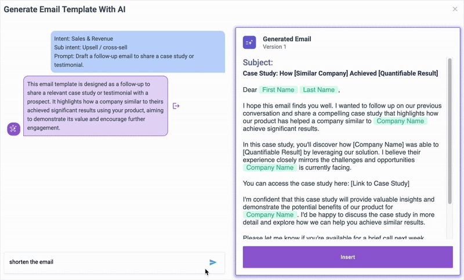Select the Last Name placeholder tag

tap(318, 89)
